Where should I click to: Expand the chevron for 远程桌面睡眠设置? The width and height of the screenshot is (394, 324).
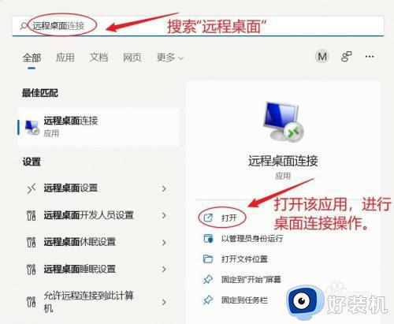pos(164,270)
